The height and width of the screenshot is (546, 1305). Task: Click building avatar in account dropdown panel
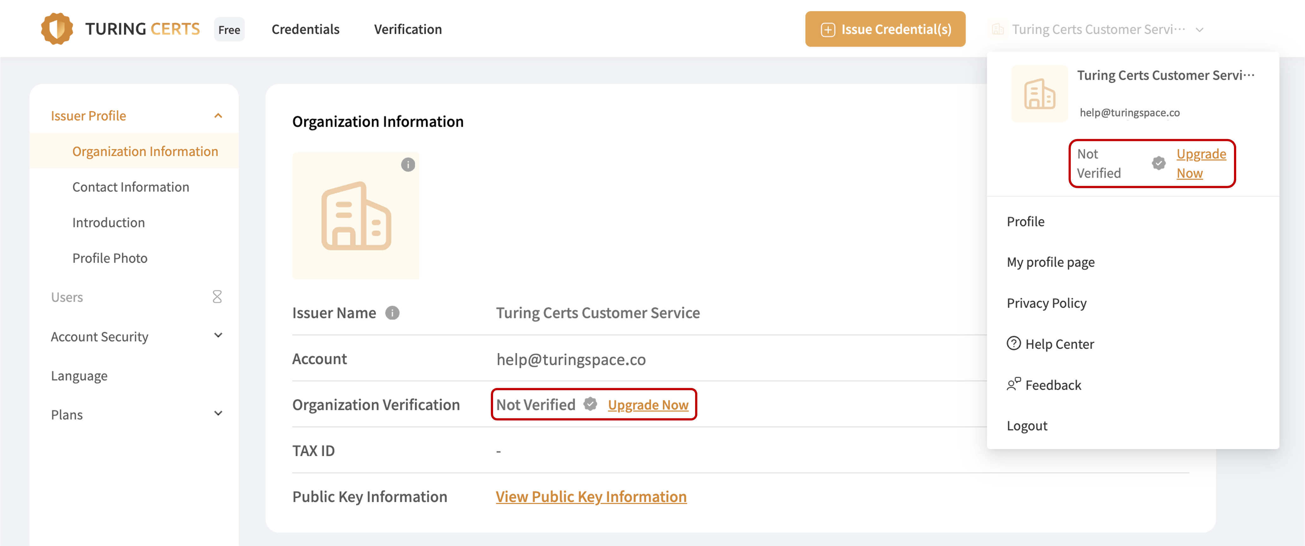[1039, 94]
